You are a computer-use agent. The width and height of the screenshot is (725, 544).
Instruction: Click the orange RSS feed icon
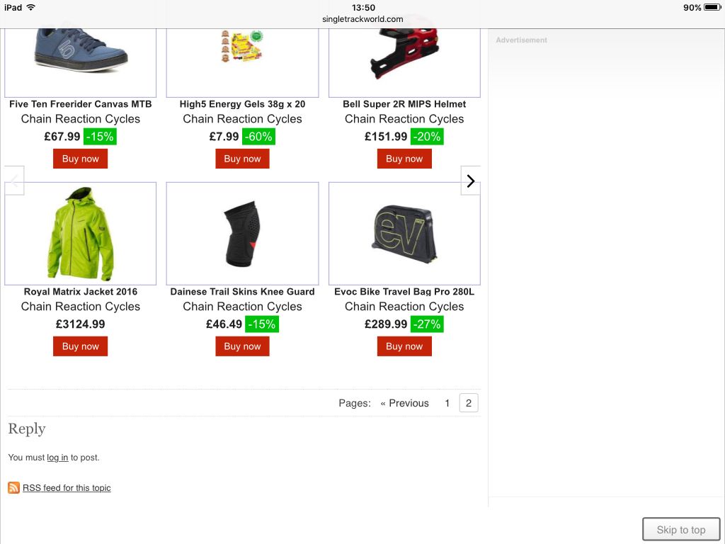click(x=13, y=487)
